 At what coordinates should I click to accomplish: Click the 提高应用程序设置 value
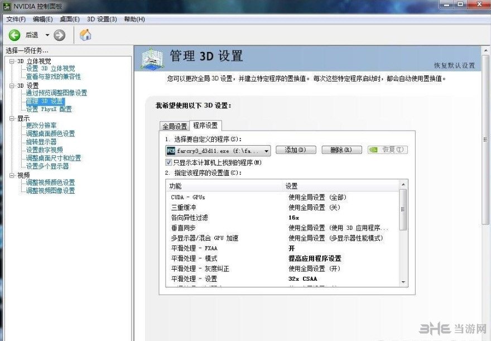point(315,258)
